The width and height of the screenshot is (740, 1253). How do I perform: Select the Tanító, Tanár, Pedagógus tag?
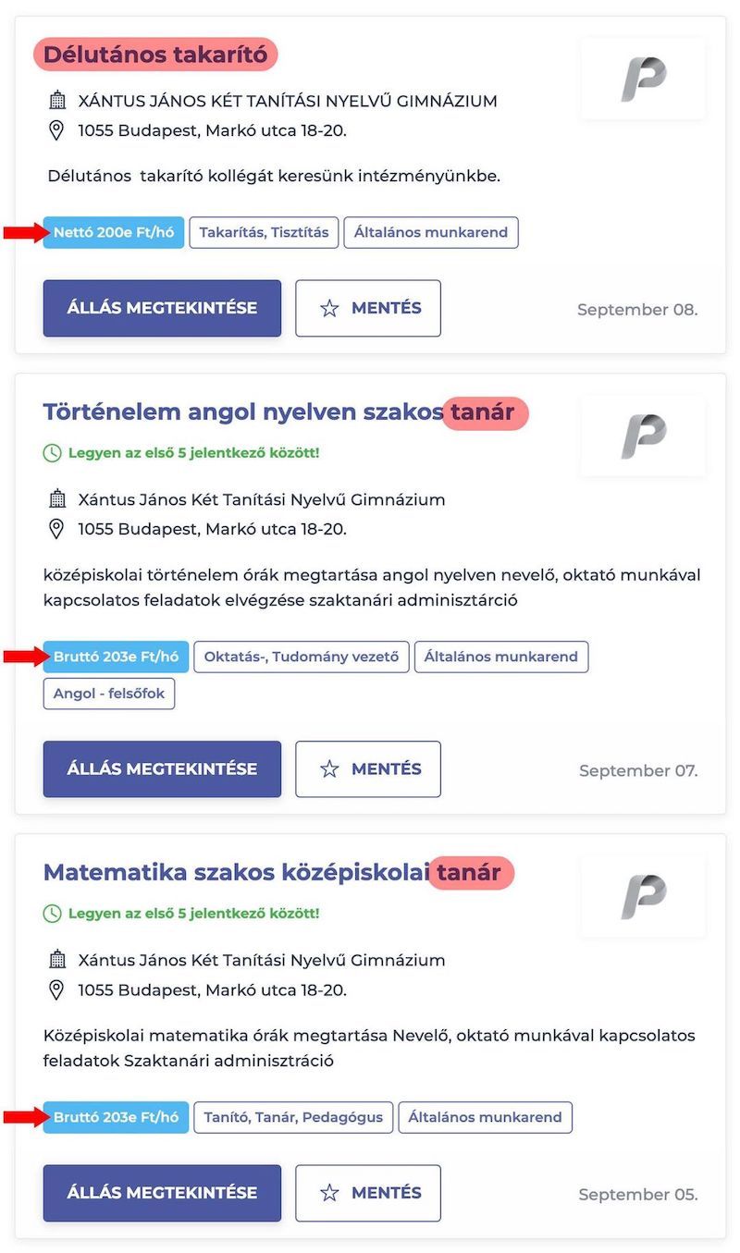293,1117
